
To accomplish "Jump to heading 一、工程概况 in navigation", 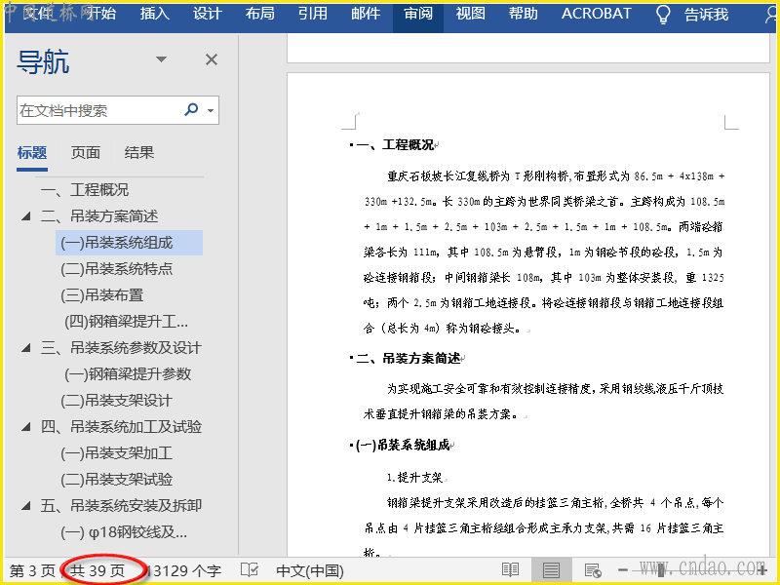I will point(84,189).
